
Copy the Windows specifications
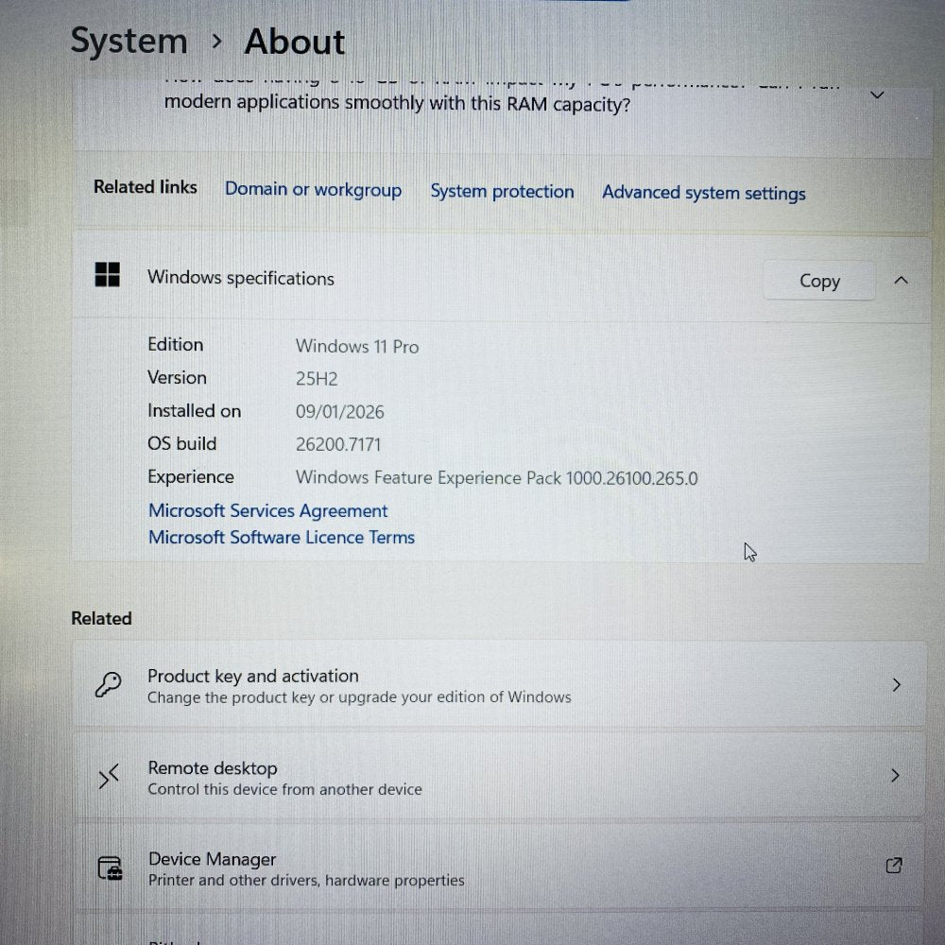click(819, 281)
